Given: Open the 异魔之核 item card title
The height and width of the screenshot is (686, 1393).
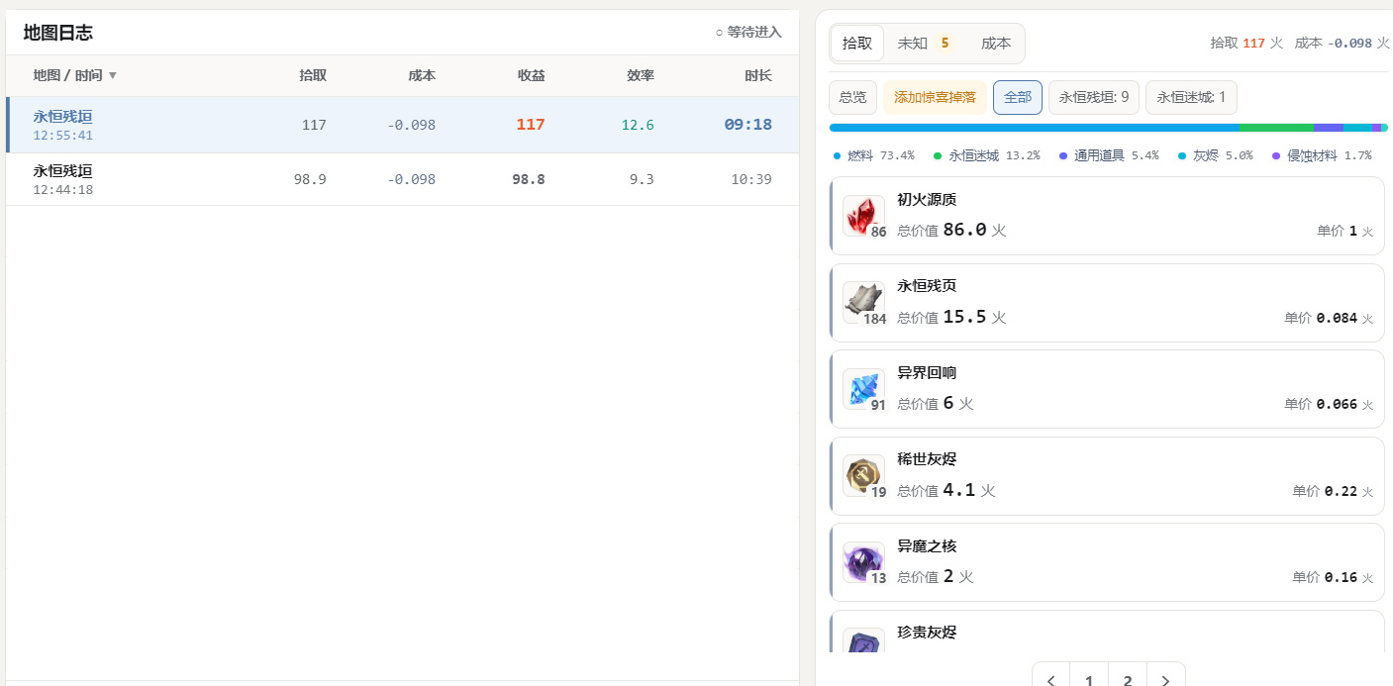Looking at the screenshot, I should pyautogui.click(x=927, y=545).
